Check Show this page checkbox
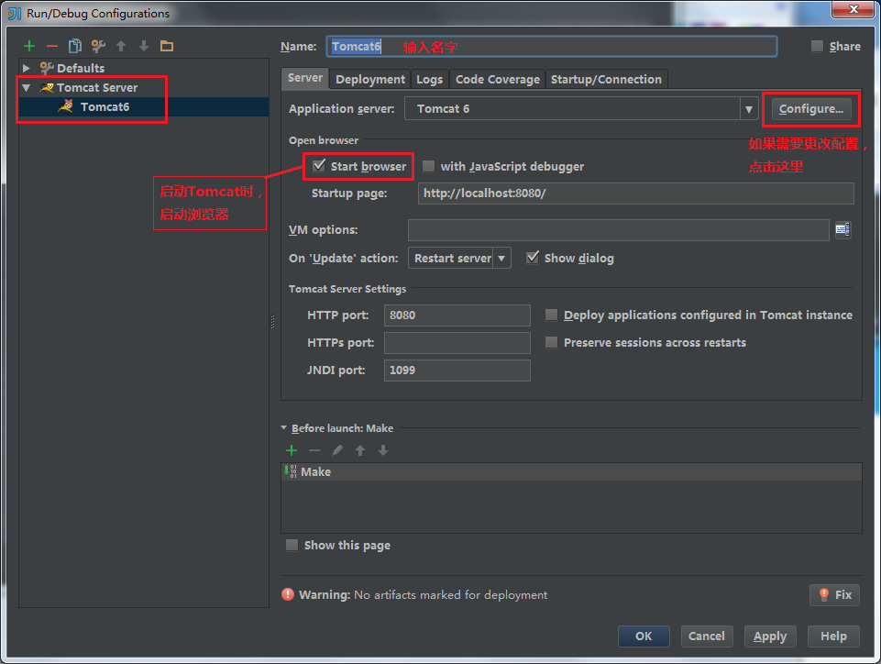The width and height of the screenshot is (881, 664). pyautogui.click(x=292, y=545)
